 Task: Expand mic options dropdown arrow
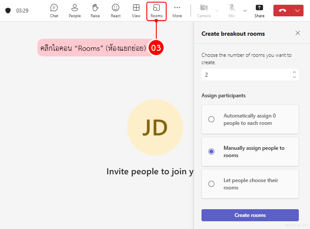[245, 11]
